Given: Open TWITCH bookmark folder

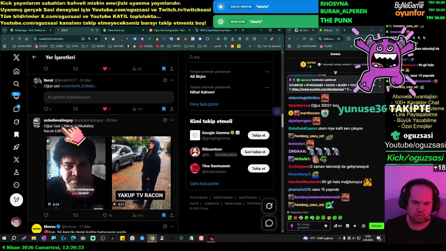Looking at the screenshot, I should (x=174, y=46).
